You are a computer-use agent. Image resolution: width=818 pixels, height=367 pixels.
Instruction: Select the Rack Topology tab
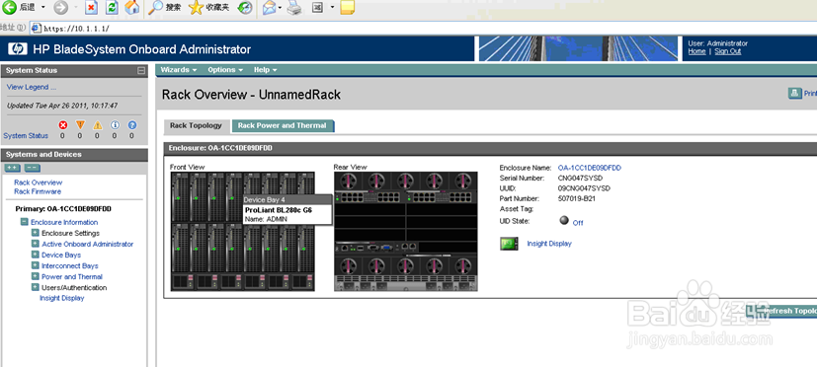click(197, 125)
